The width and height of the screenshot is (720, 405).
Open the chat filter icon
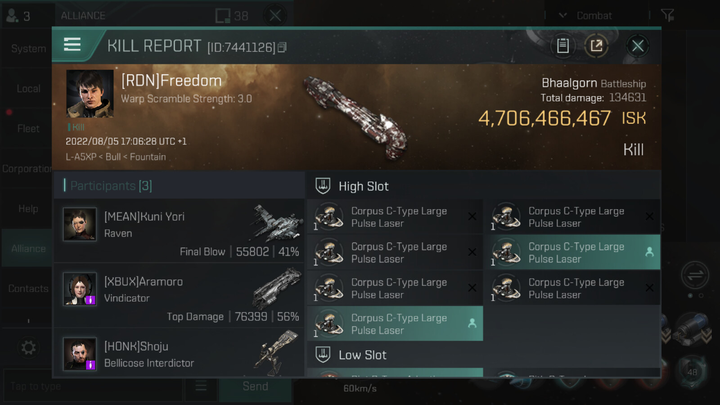[x=667, y=15]
